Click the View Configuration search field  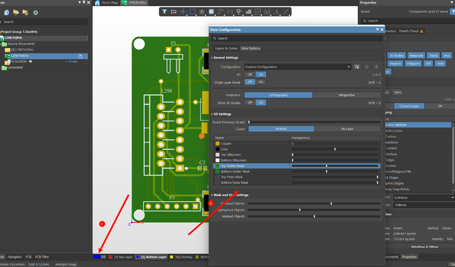(297, 38)
